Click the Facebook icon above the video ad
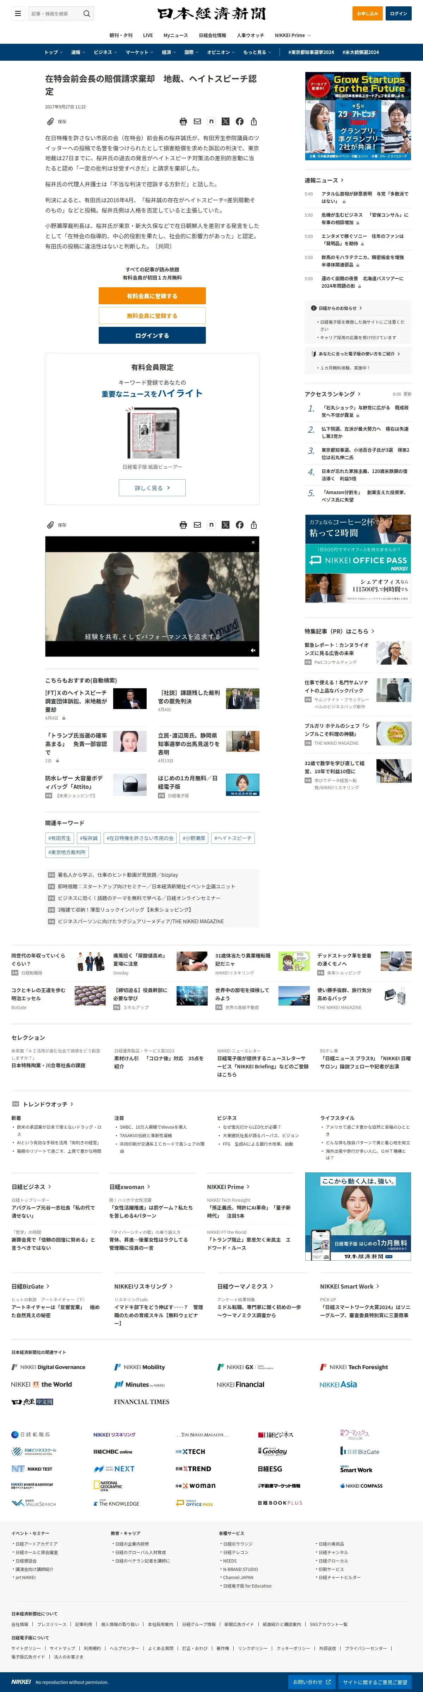The height and width of the screenshot is (1692, 423). click(239, 525)
